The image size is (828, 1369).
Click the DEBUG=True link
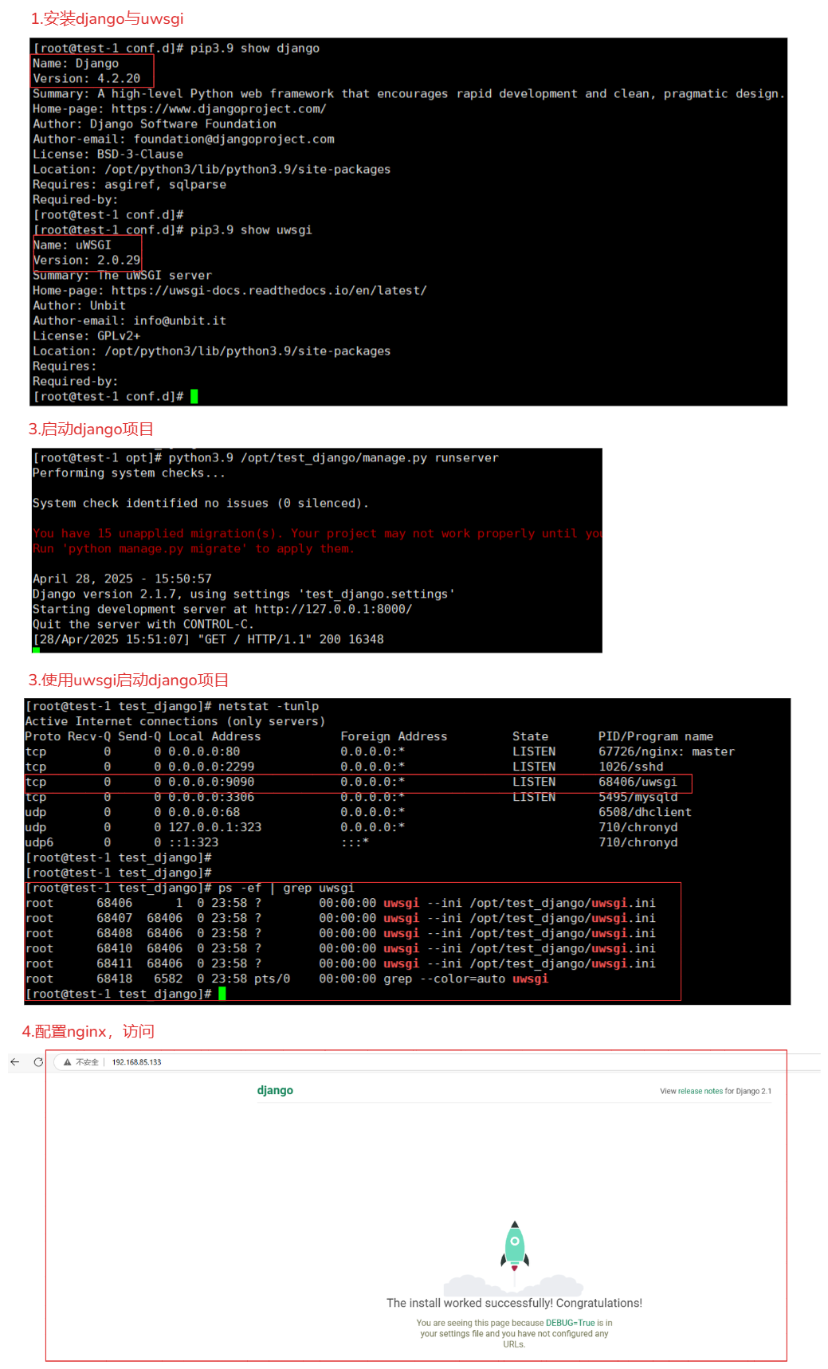coord(570,1323)
